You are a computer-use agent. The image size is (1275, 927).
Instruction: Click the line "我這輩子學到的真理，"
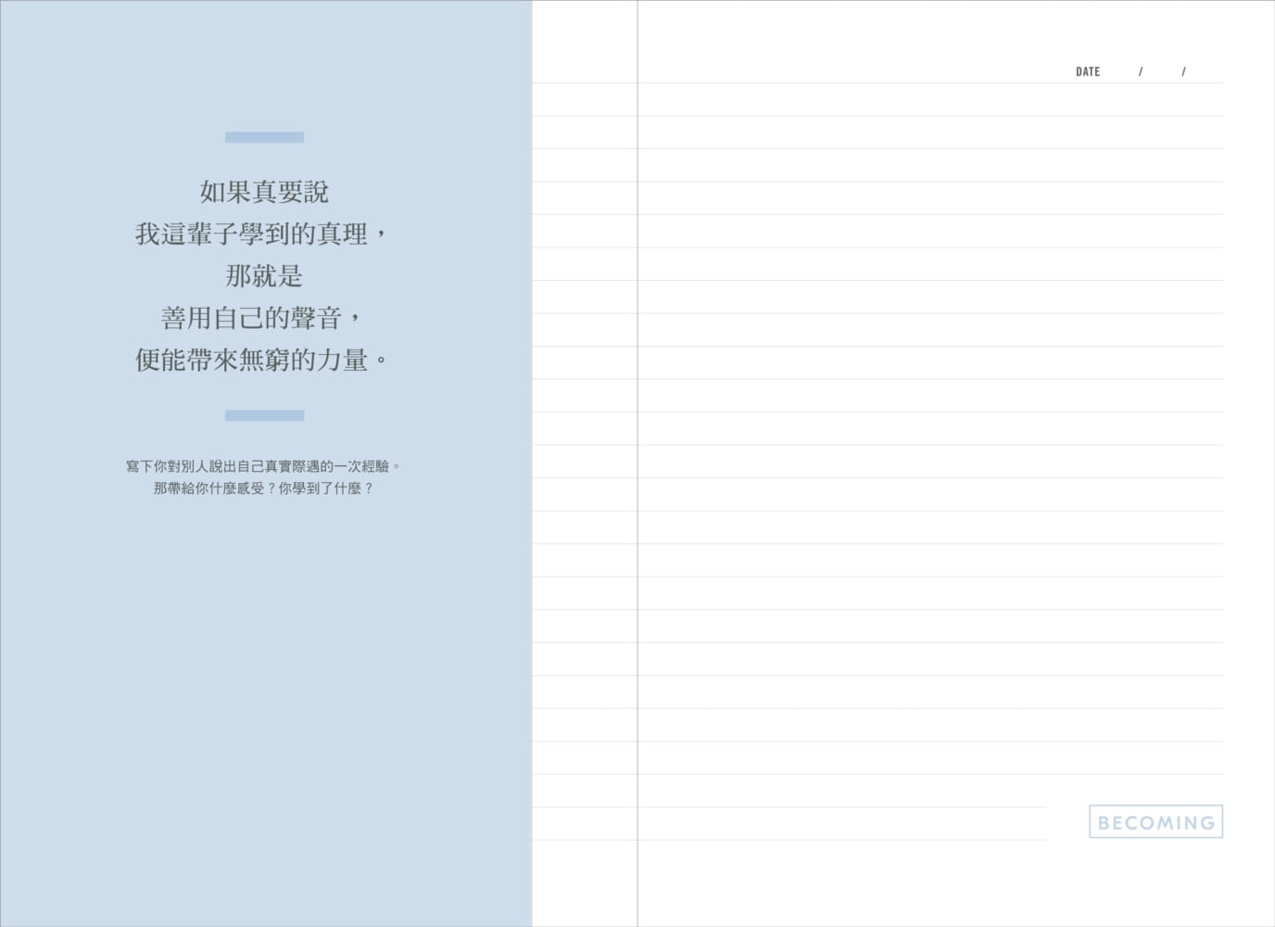(x=261, y=234)
